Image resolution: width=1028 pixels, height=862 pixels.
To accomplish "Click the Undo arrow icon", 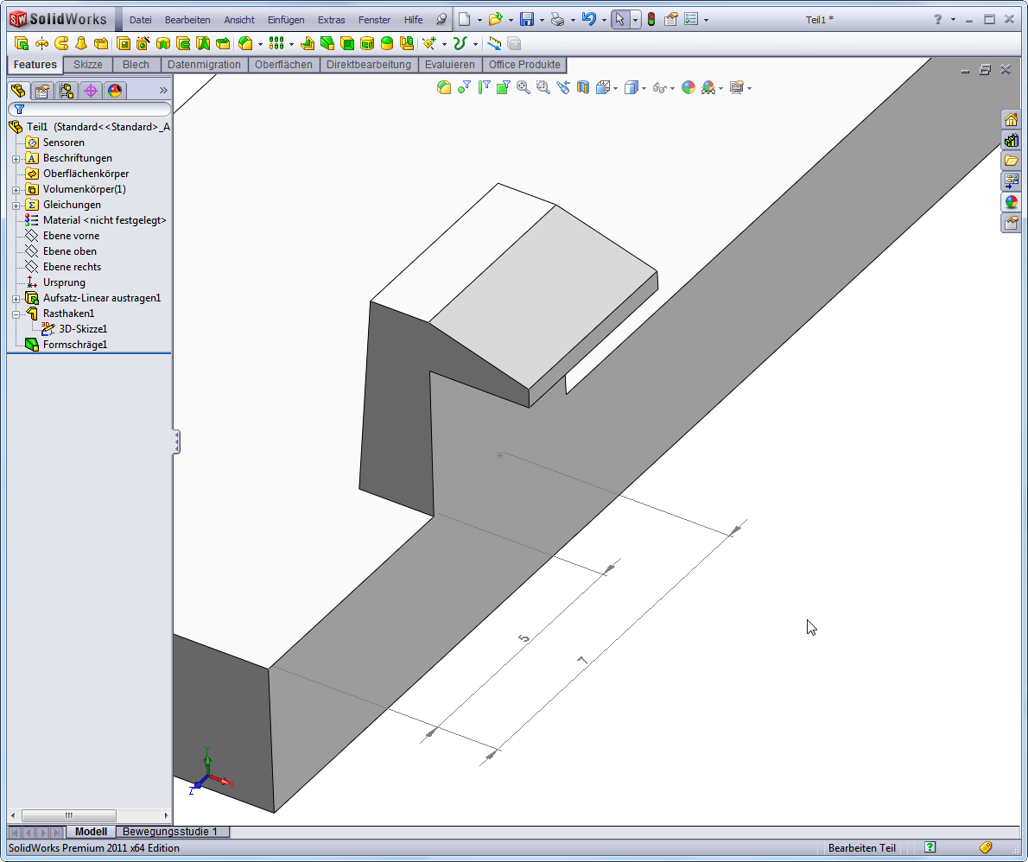I will coord(589,19).
